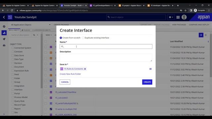Open All Application Objects dropdown

point(30,25)
